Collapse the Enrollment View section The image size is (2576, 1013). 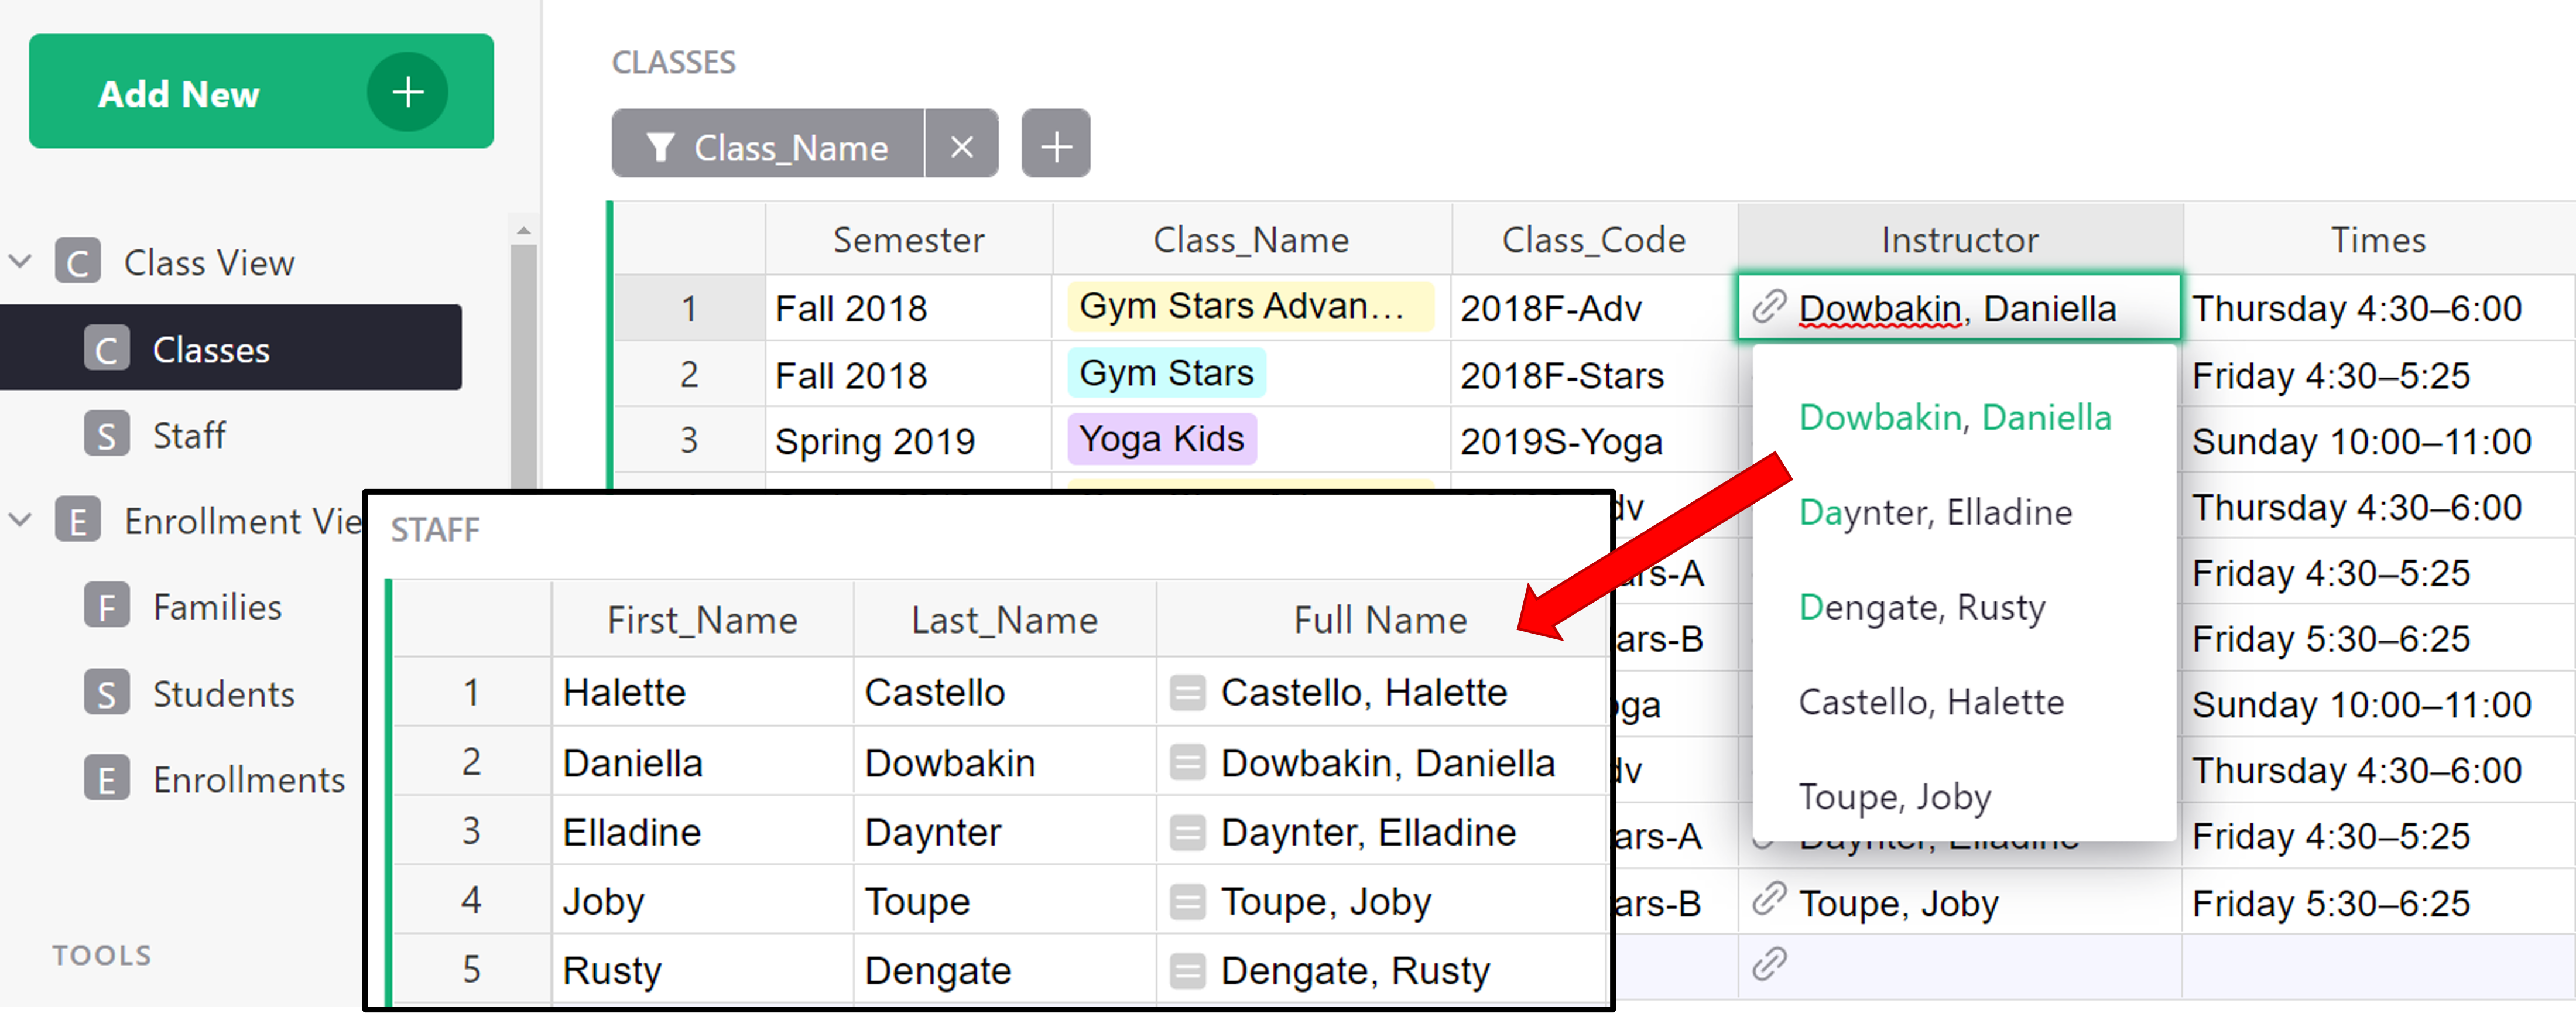click(20, 520)
